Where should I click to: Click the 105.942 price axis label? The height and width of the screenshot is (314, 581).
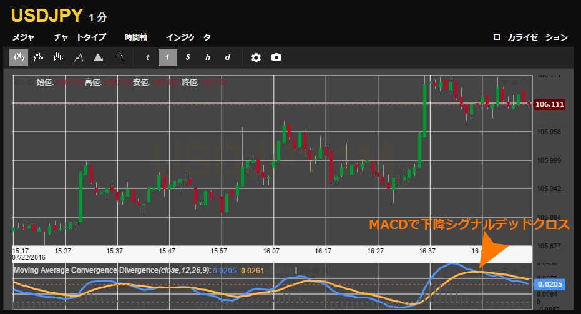(549, 189)
